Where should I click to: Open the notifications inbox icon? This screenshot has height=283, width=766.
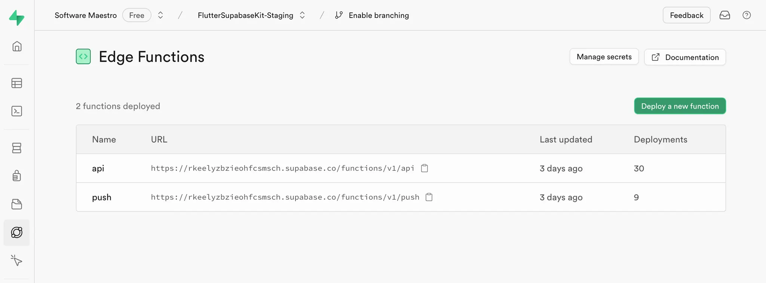[724, 15]
